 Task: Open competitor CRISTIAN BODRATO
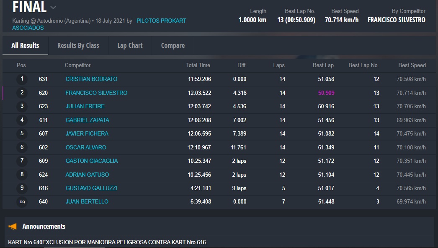click(91, 79)
